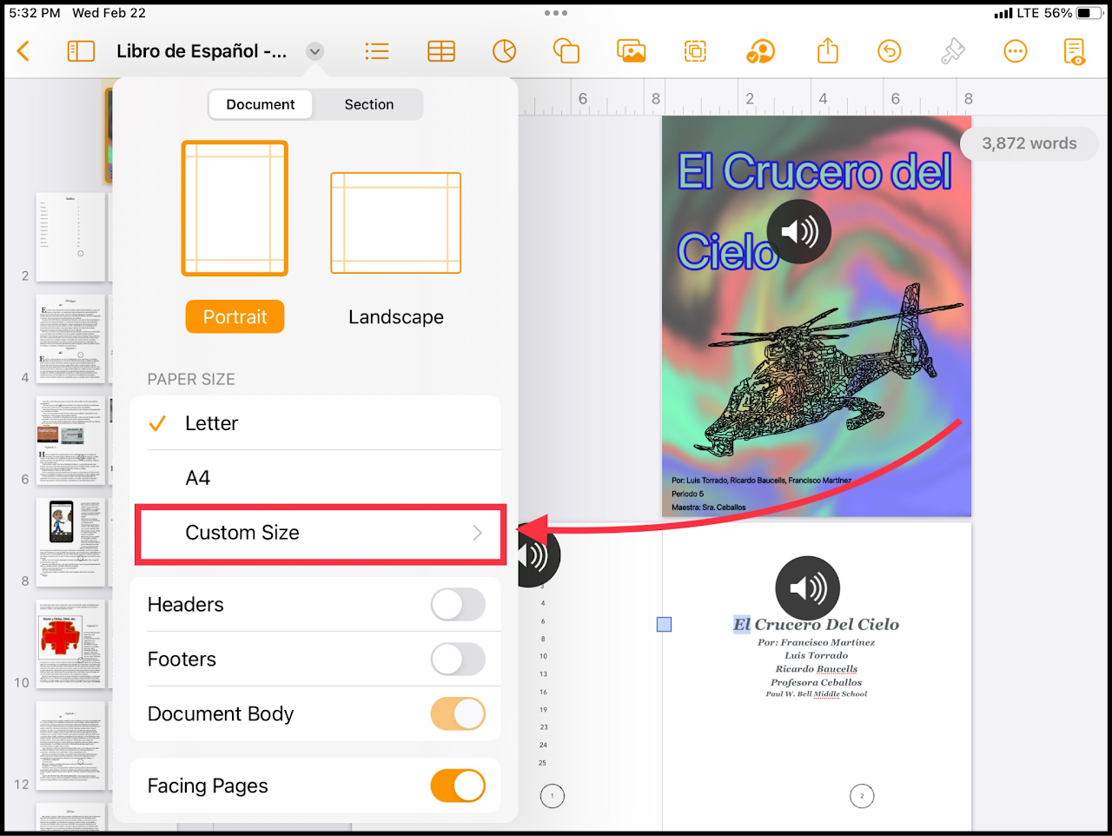1112x836 pixels.
Task: Insert a table from the toolbar
Action: (x=441, y=51)
